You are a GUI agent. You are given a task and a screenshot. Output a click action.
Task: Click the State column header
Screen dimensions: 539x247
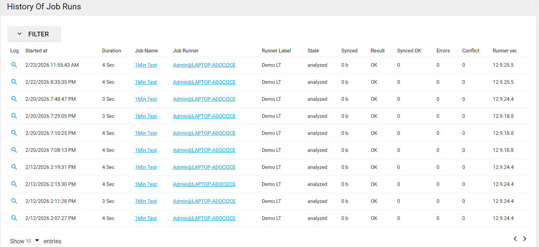tap(313, 51)
